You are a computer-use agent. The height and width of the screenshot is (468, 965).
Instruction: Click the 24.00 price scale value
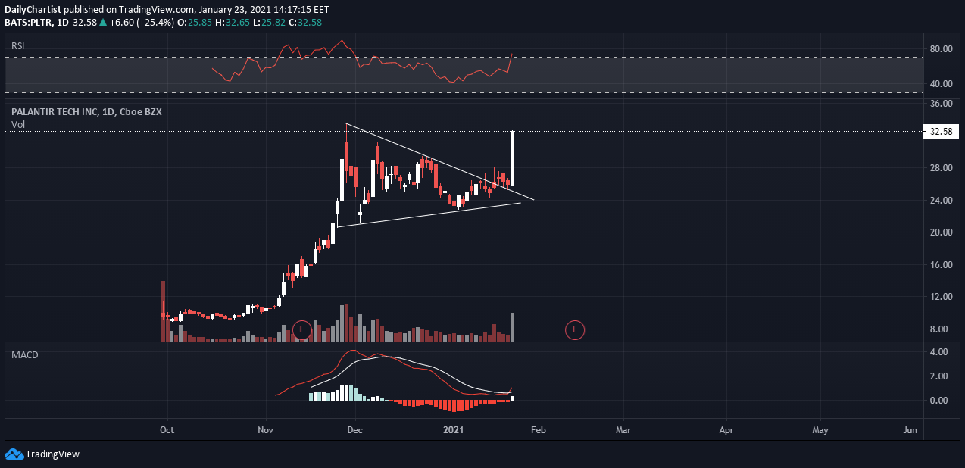coord(941,201)
